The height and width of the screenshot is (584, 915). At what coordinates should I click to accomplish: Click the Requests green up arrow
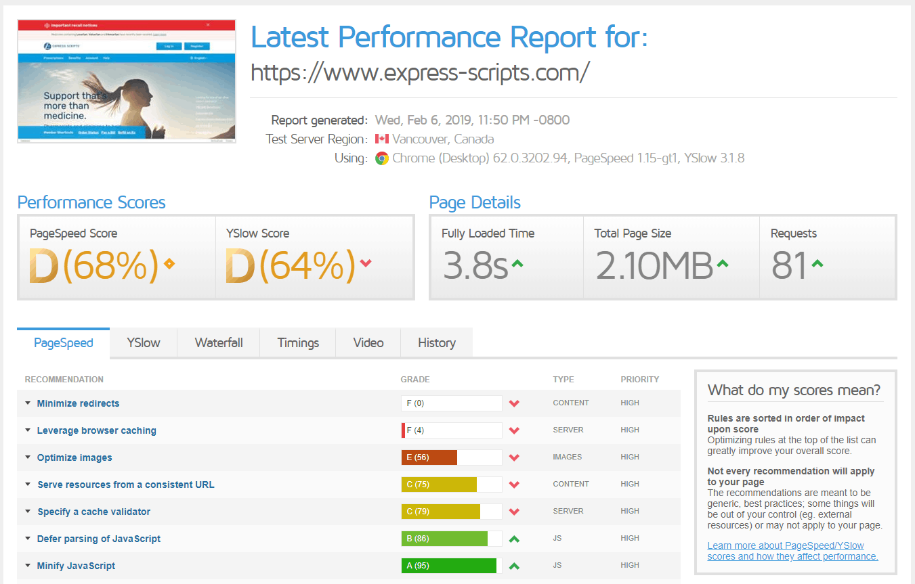(817, 263)
